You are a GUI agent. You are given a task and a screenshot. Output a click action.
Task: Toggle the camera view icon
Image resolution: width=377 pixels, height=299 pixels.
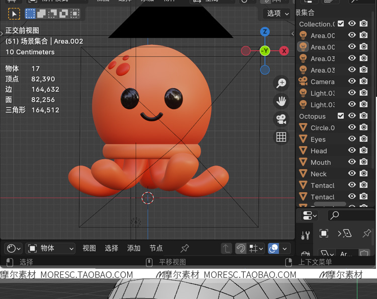point(281,119)
